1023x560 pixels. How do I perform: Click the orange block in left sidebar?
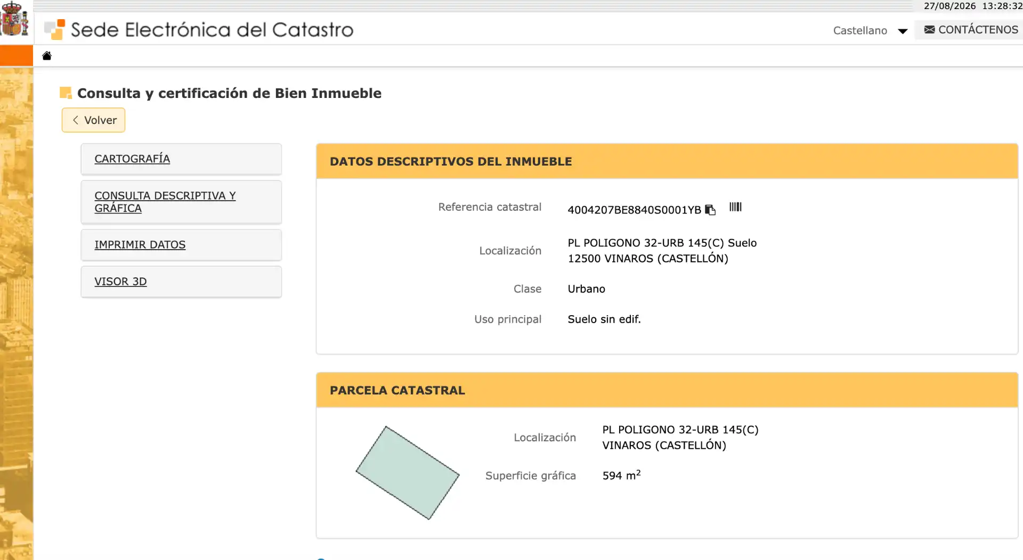[17, 56]
